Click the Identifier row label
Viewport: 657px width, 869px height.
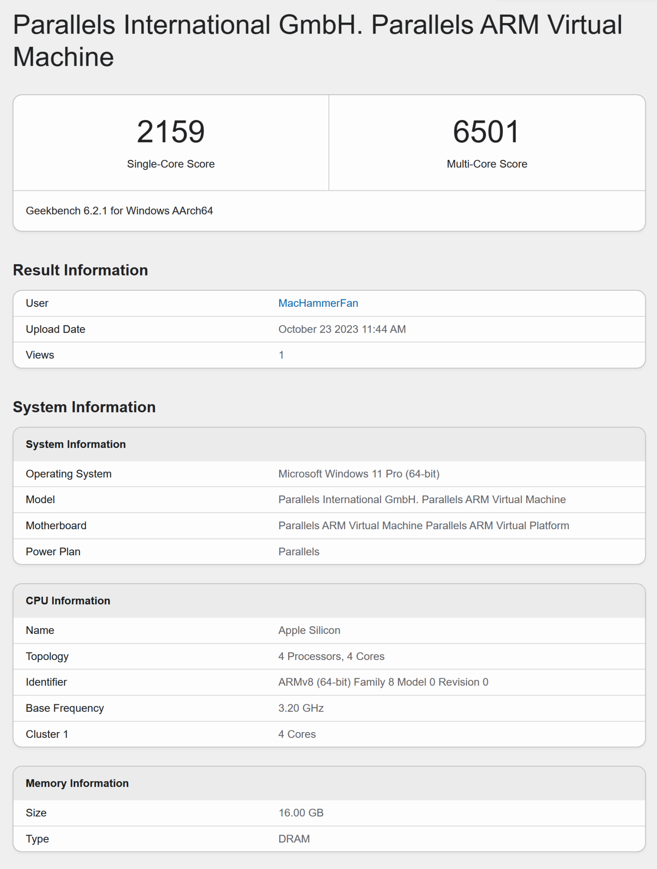pyautogui.click(x=46, y=682)
